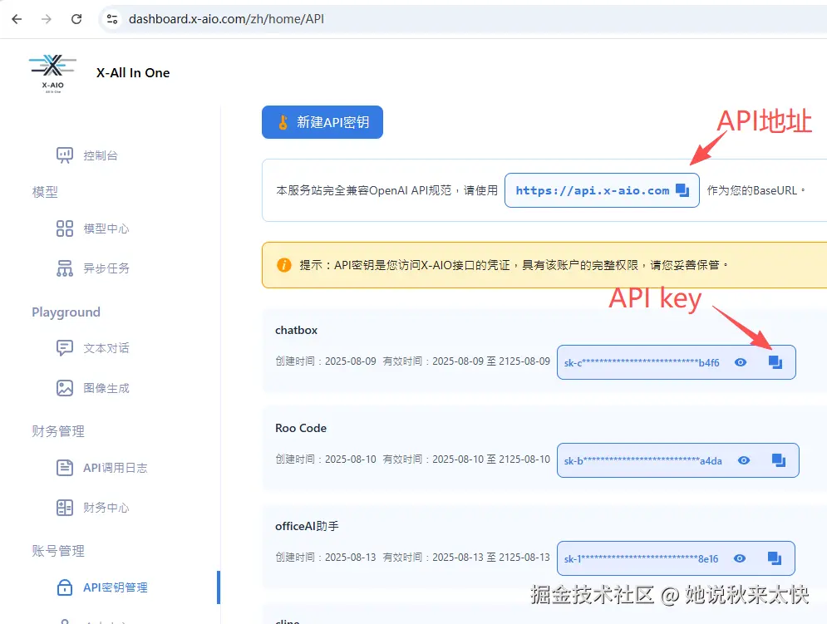Image resolution: width=827 pixels, height=624 pixels.
Task: Click the key icon on 新建API密钥 button
Action: coord(283,122)
